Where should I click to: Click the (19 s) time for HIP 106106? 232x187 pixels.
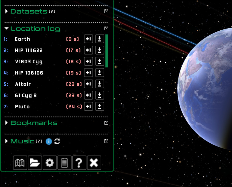click(x=74, y=73)
